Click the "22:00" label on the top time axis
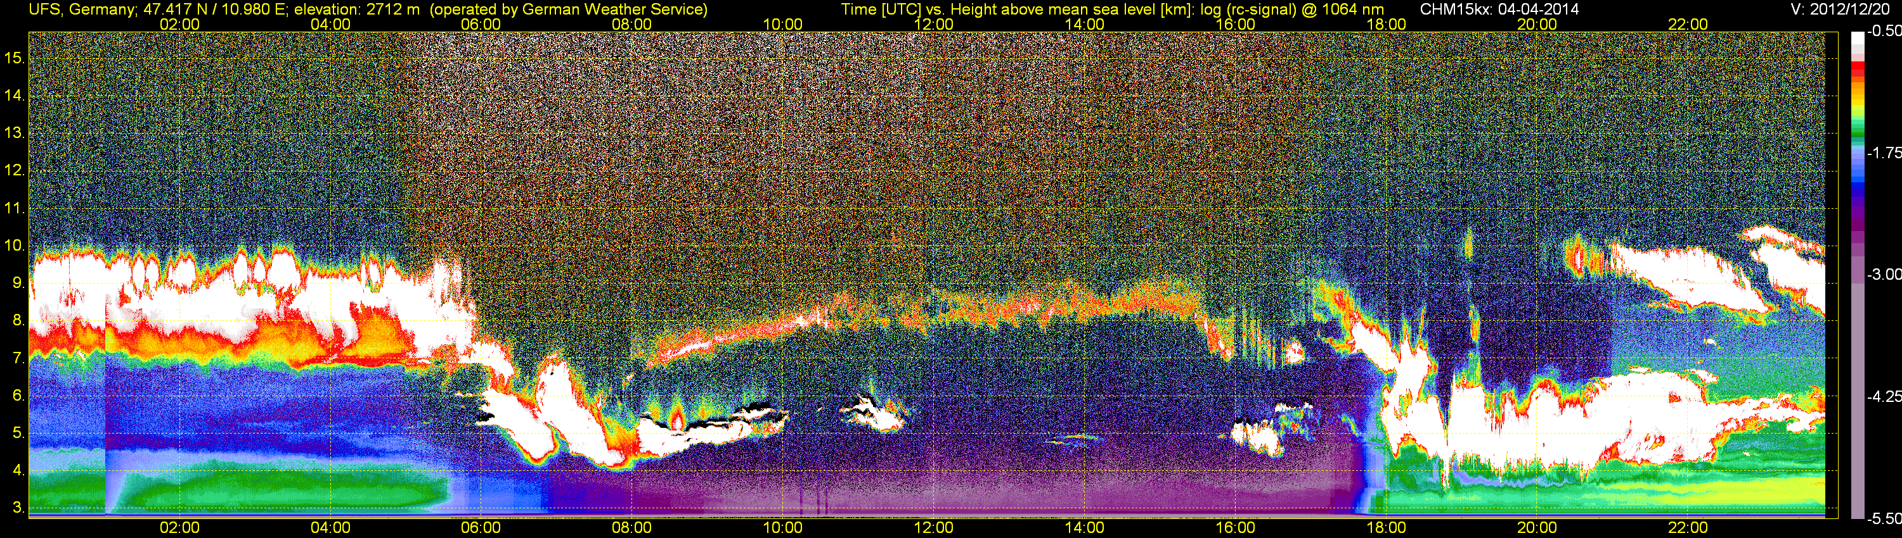The width and height of the screenshot is (1902, 538). [1688, 24]
